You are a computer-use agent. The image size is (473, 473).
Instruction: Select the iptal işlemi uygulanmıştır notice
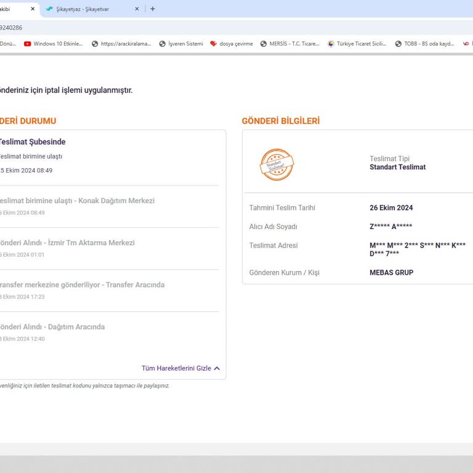[66, 90]
